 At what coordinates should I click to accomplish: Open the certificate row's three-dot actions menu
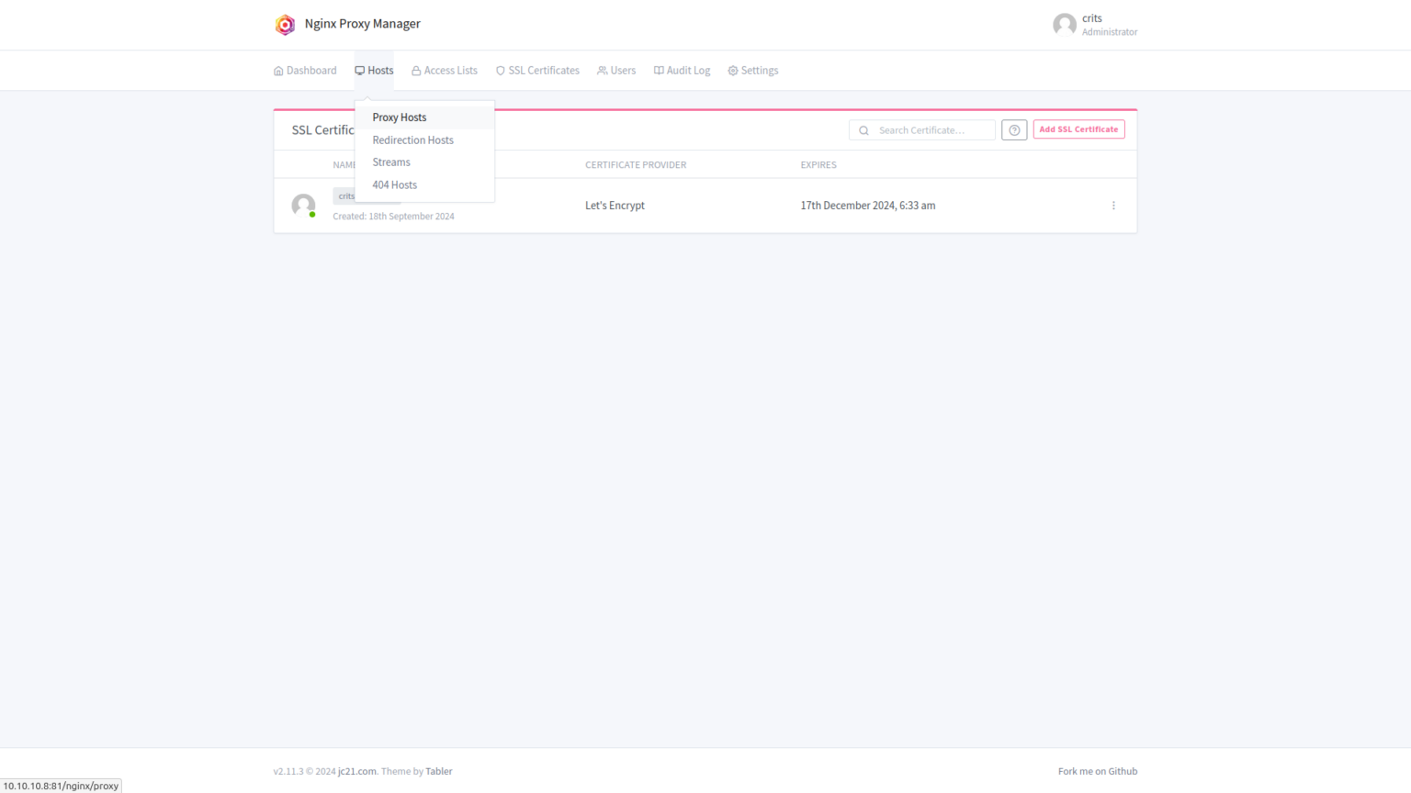pyautogui.click(x=1113, y=206)
